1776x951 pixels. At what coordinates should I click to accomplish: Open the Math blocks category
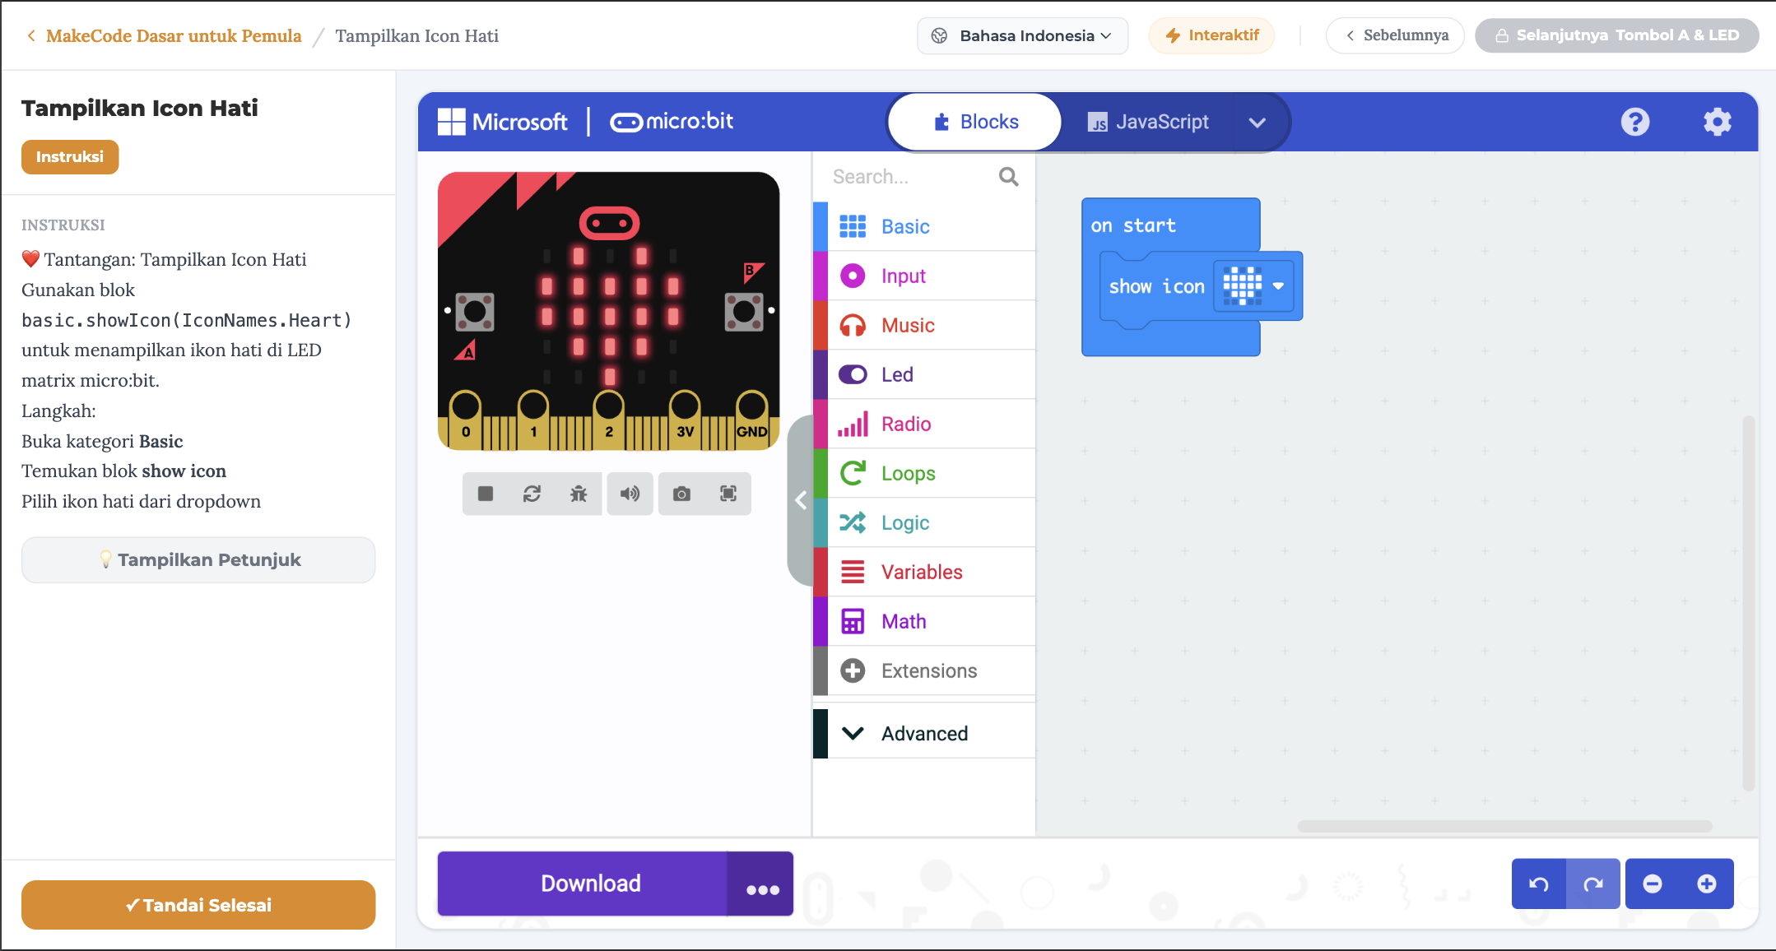tap(923, 621)
